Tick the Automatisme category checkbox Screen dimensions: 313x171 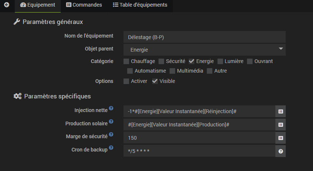click(130, 71)
